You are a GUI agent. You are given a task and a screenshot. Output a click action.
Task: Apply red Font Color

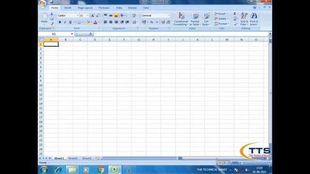[x=95, y=22]
